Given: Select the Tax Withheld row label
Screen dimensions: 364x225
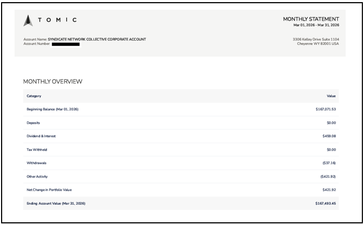Looking at the screenshot, I should (x=37, y=150).
